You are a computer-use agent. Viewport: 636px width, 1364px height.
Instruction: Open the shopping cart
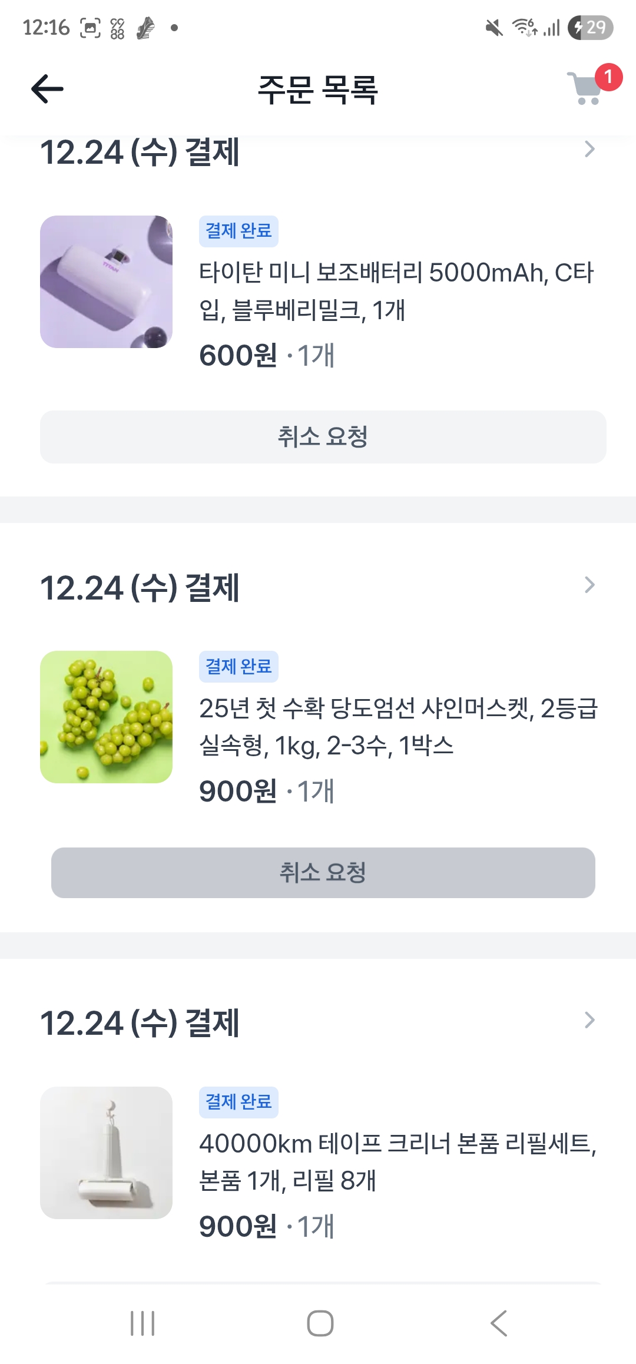pos(585,88)
